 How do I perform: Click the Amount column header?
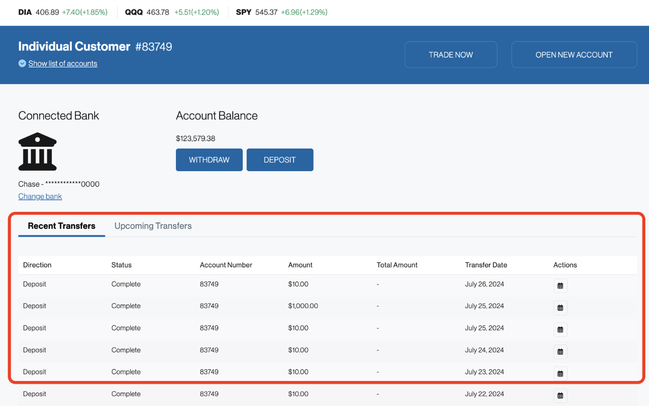pos(300,265)
